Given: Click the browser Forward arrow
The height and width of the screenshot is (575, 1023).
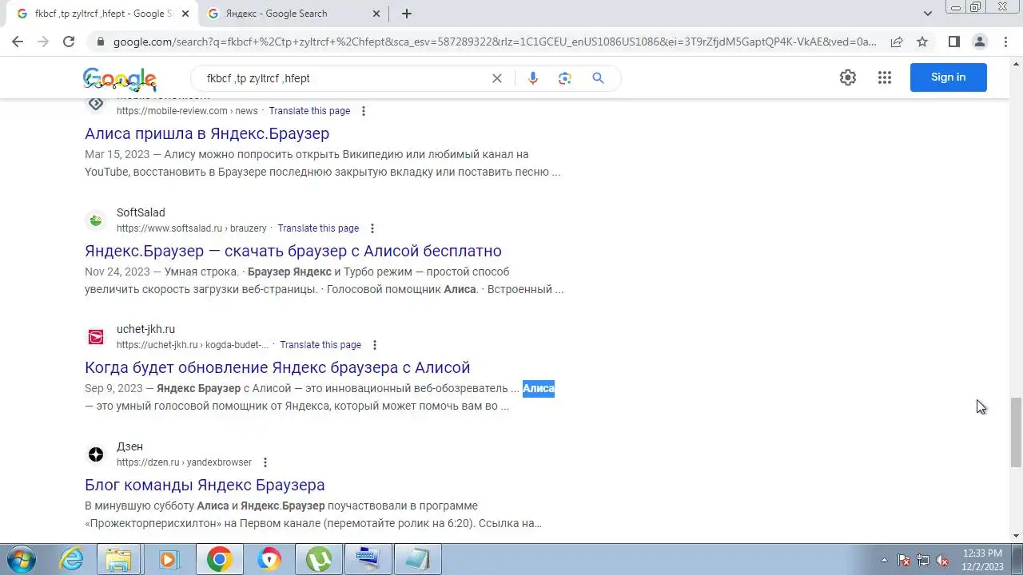Looking at the screenshot, I should tap(43, 42).
